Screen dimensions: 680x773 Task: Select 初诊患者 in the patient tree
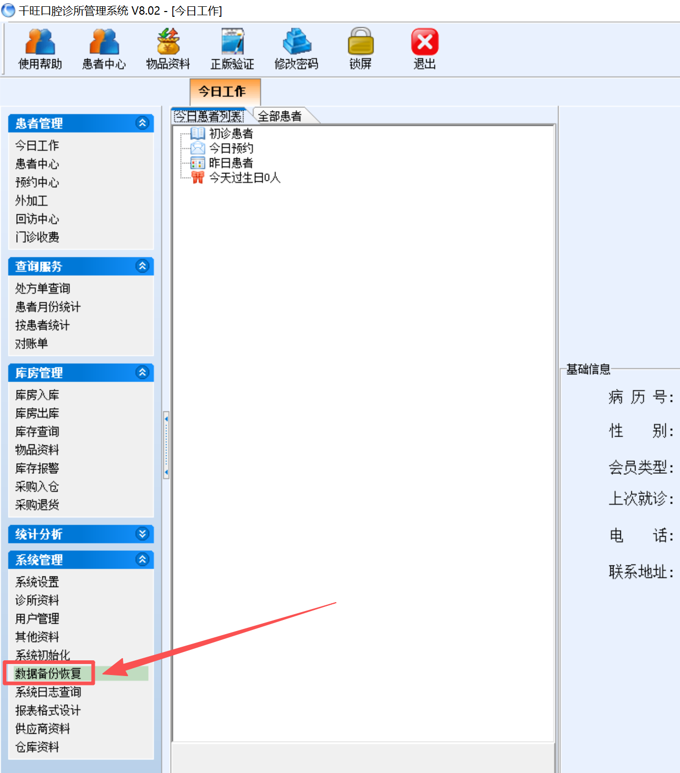pyautogui.click(x=231, y=134)
